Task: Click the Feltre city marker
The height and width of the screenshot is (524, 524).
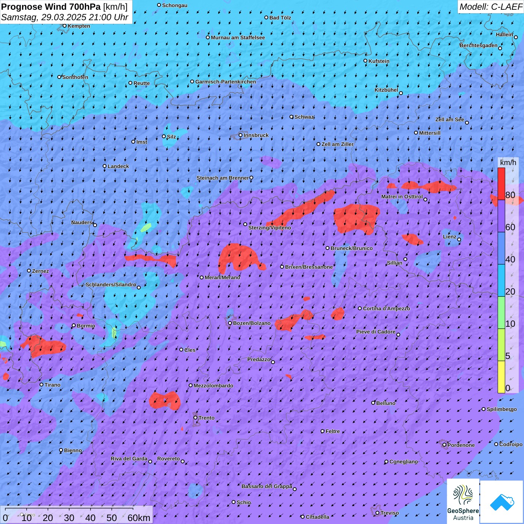Action: (323, 431)
